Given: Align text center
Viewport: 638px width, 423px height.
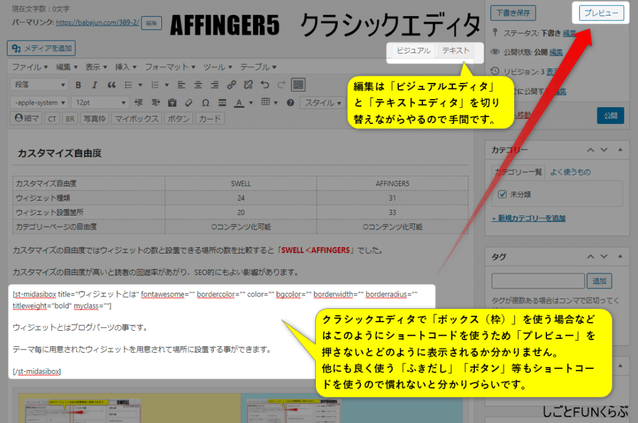Looking at the screenshot, I should [x=198, y=85].
